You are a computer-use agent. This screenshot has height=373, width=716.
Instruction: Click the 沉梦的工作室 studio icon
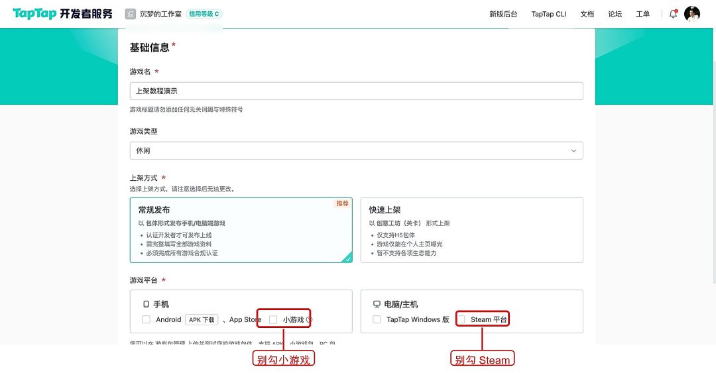[x=131, y=14]
